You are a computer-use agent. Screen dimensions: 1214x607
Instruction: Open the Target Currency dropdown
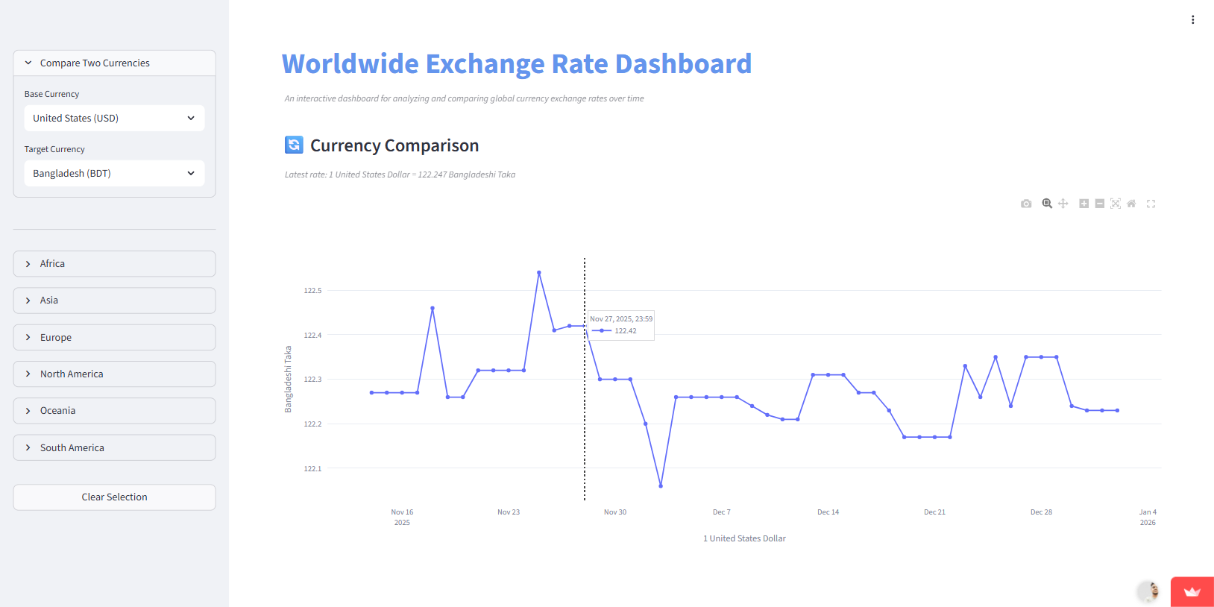point(114,174)
